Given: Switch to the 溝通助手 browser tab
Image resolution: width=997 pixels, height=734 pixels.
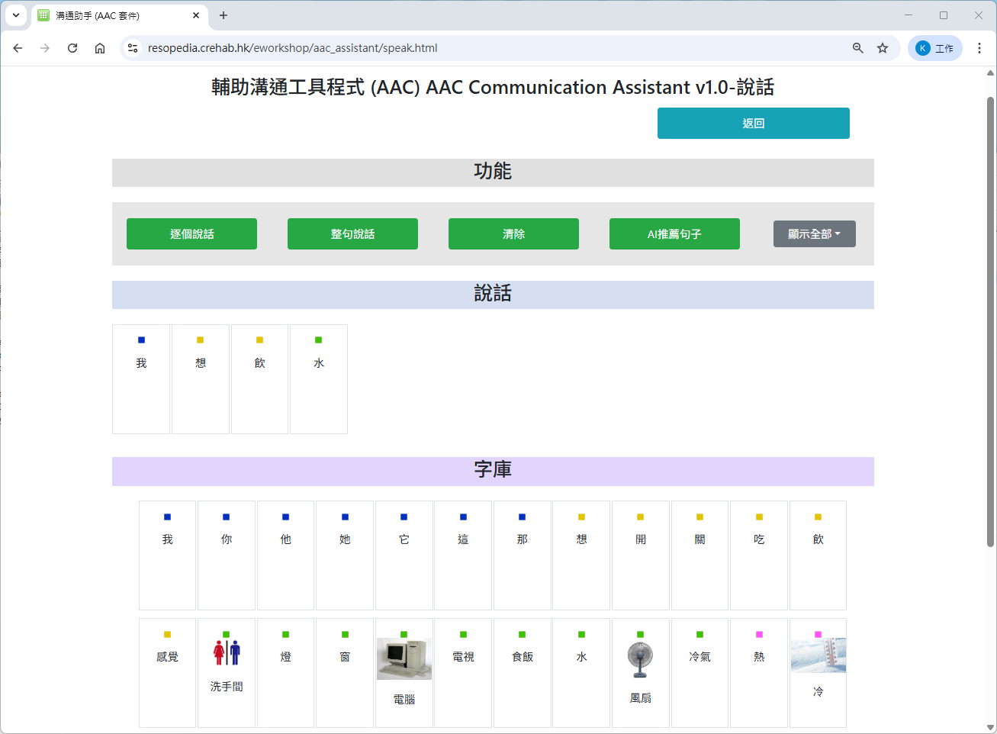Looking at the screenshot, I should coord(114,15).
